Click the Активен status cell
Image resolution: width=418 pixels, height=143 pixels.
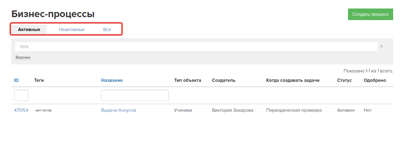click(x=346, y=110)
